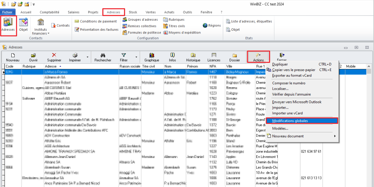This screenshot has width=374, height=187.
Task: Open Remises collectives
Action: pyautogui.click(x=139, y=26)
